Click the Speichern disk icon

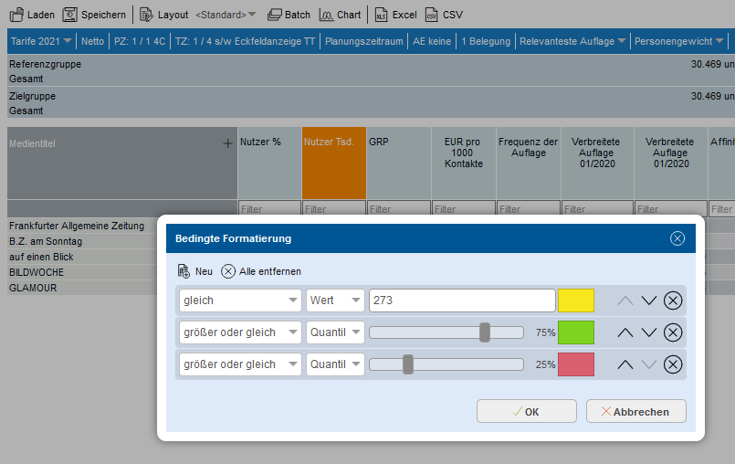69,15
